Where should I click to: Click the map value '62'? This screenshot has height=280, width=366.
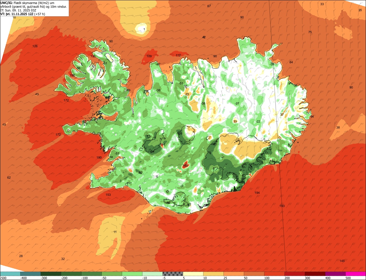[x=9, y=178]
